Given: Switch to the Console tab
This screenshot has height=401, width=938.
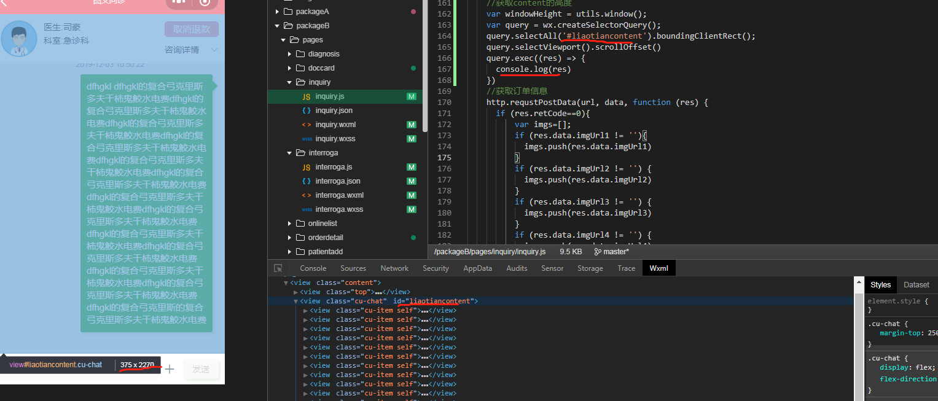Looking at the screenshot, I should [x=313, y=268].
